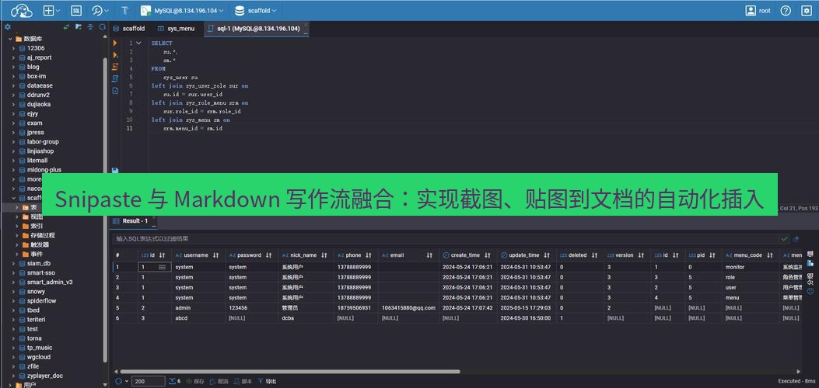This screenshot has height=388, width=819.
Task: Execute the SQL statement
Action: coord(115,43)
